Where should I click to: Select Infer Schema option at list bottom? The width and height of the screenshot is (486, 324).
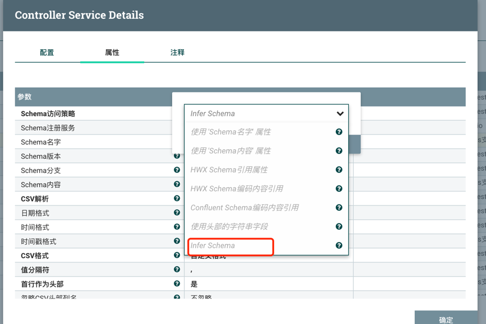pyautogui.click(x=212, y=246)
